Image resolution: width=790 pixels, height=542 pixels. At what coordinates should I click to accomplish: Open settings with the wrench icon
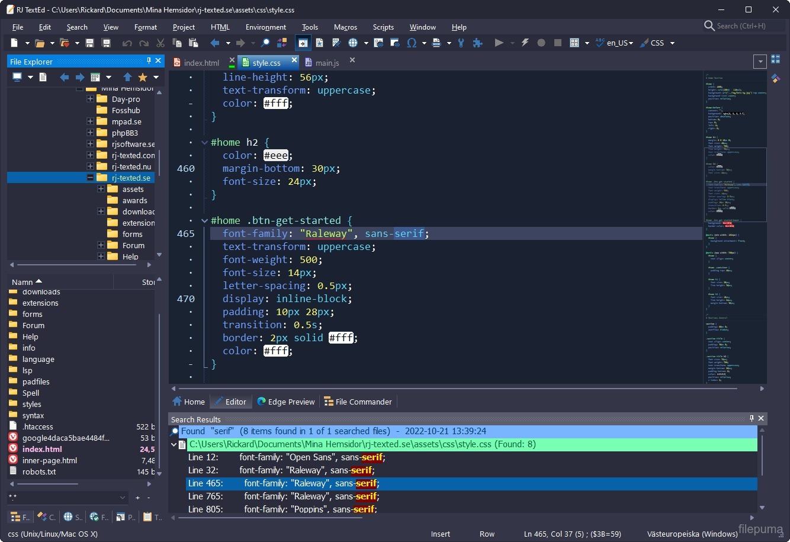461,43
